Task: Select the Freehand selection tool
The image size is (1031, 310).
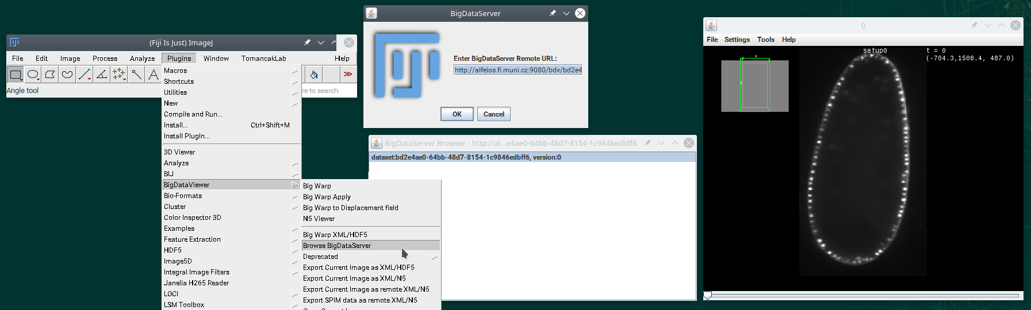Action: point(67,74)
